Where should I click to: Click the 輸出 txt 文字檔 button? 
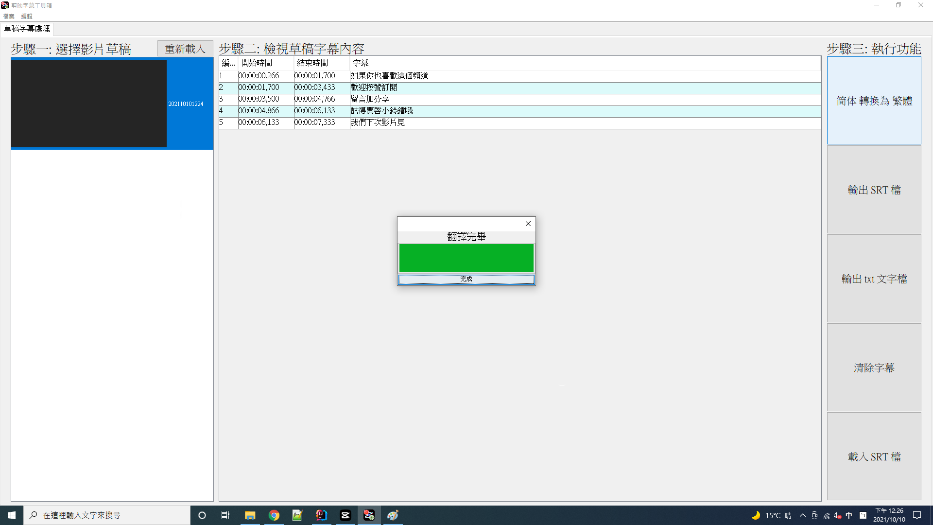pos(874,279)
